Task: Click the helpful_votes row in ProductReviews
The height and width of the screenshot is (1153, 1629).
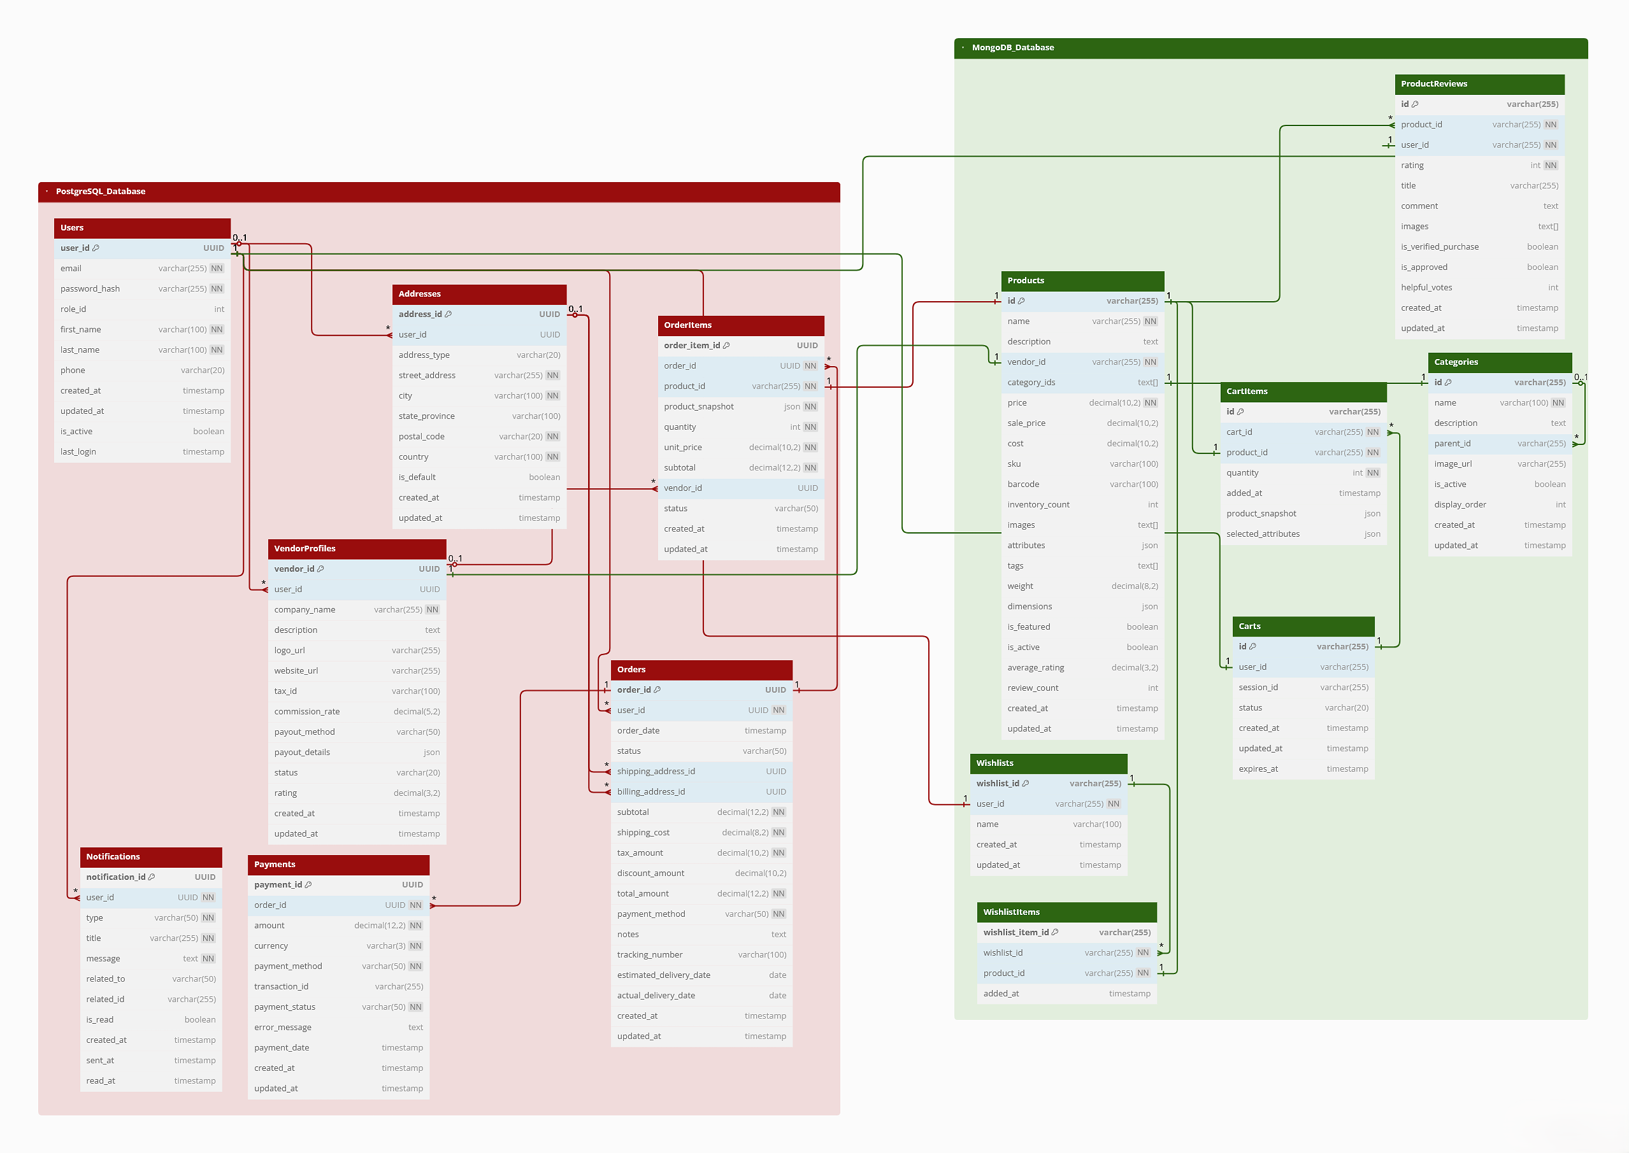Action: tap(1480, 288)
